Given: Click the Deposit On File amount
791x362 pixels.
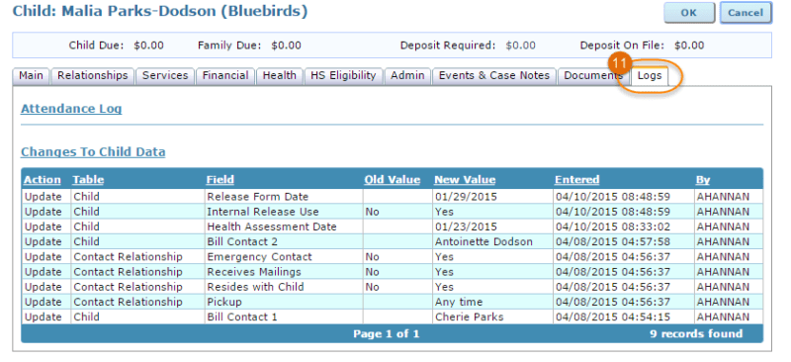Looking at the screenshot, I should (689, 45).
